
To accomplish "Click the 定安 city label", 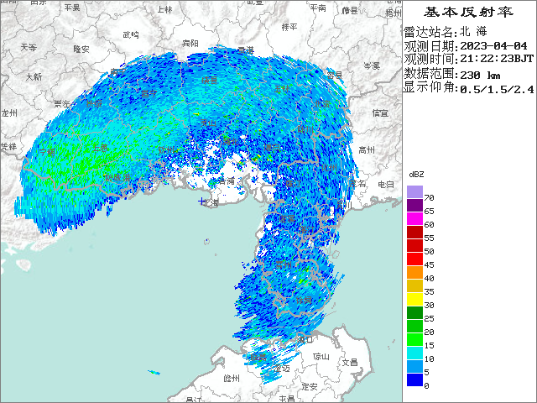I will tap(310, 386).
